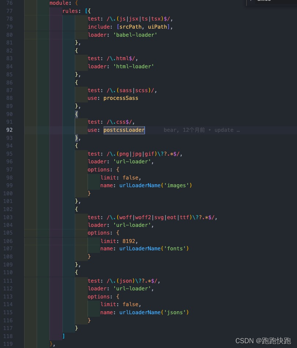Viewport: 297px width, 348px height.
Task: Click the loader key on line 84
Action: [97, 66]
